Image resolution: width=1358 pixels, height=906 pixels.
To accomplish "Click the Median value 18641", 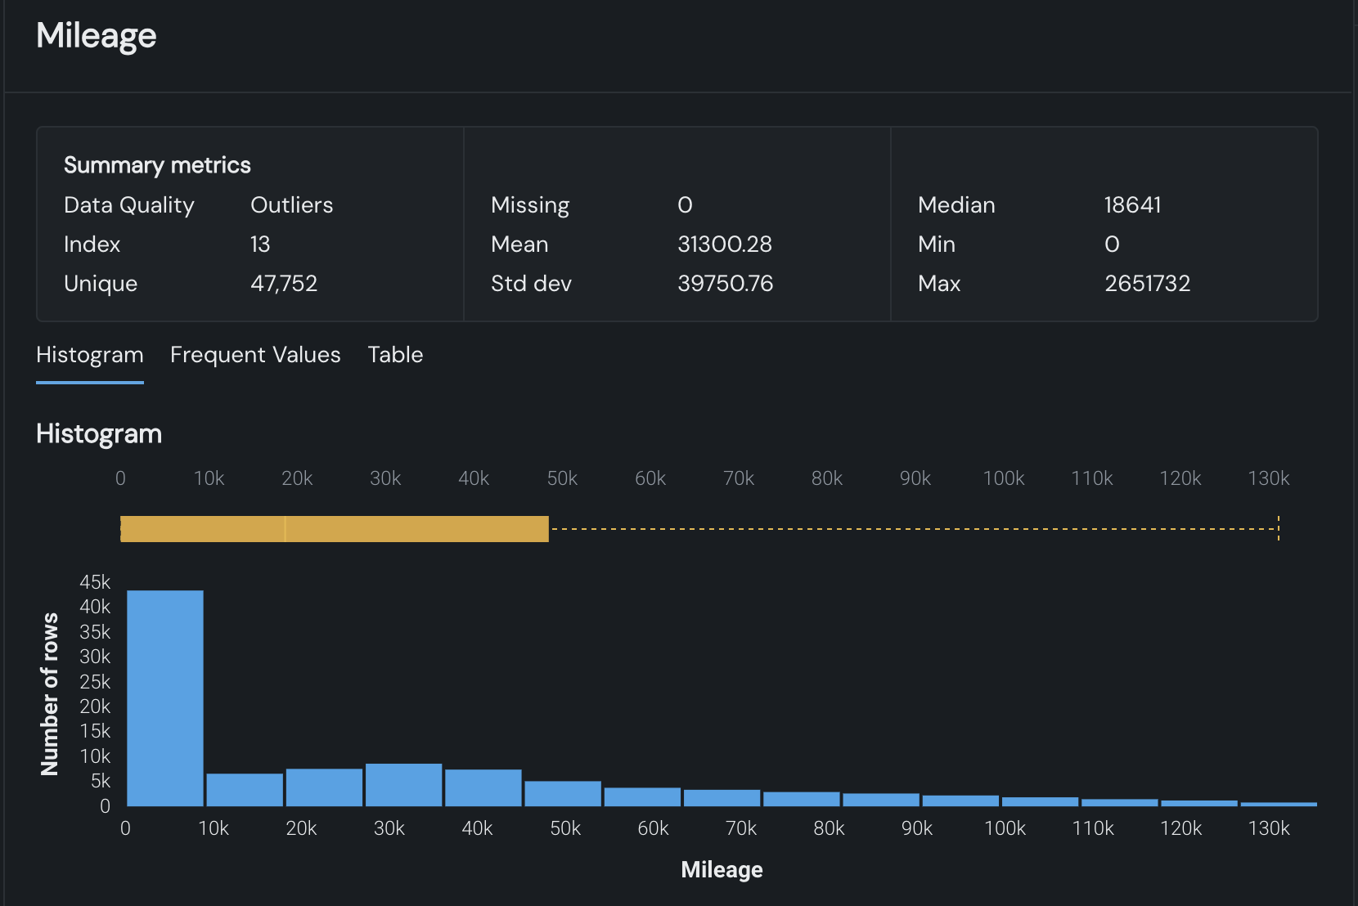I will (1132, 205).
